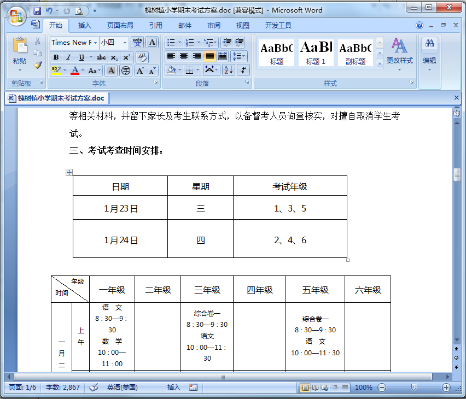Open the font name dropdown

tap(96, 42)
